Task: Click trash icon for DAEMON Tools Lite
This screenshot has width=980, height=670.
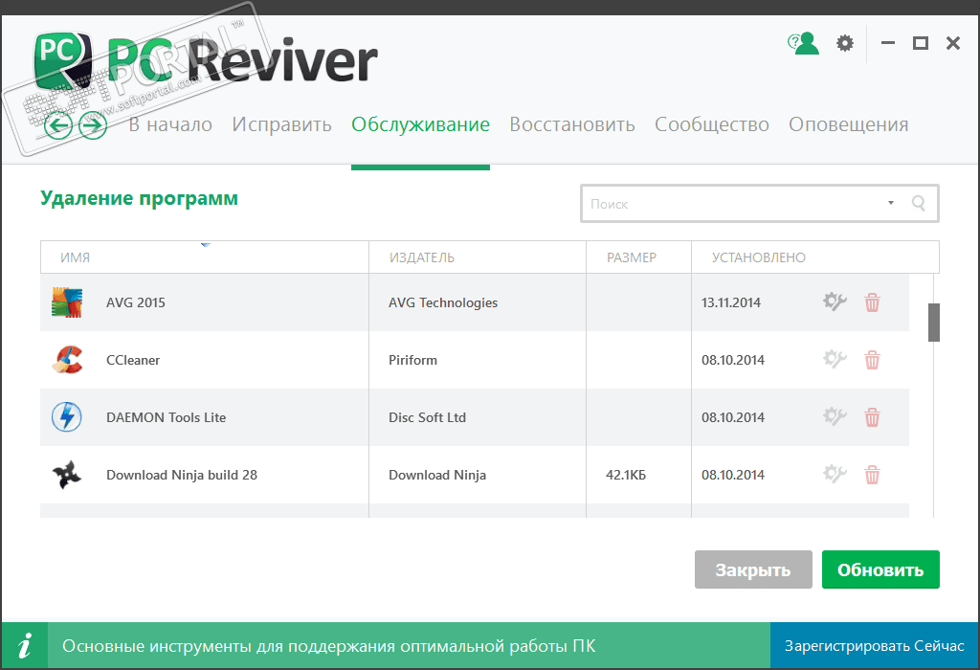Action: click(x=872, y=417)
